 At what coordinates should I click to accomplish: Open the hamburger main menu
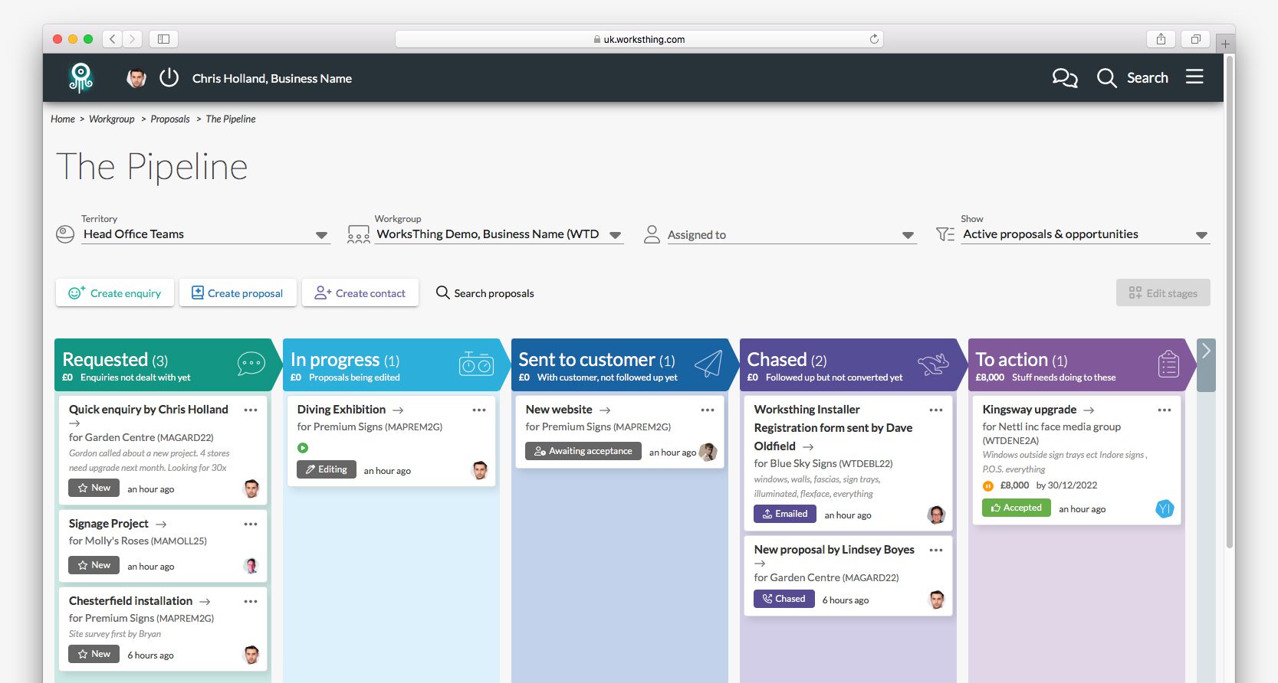(1194, 77)
